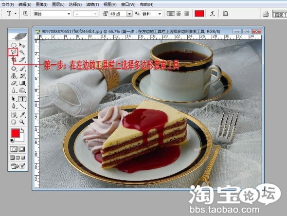This screenshot has width=287, height=216.
Task: Select the Hand tool
Action: coord(14,122)
